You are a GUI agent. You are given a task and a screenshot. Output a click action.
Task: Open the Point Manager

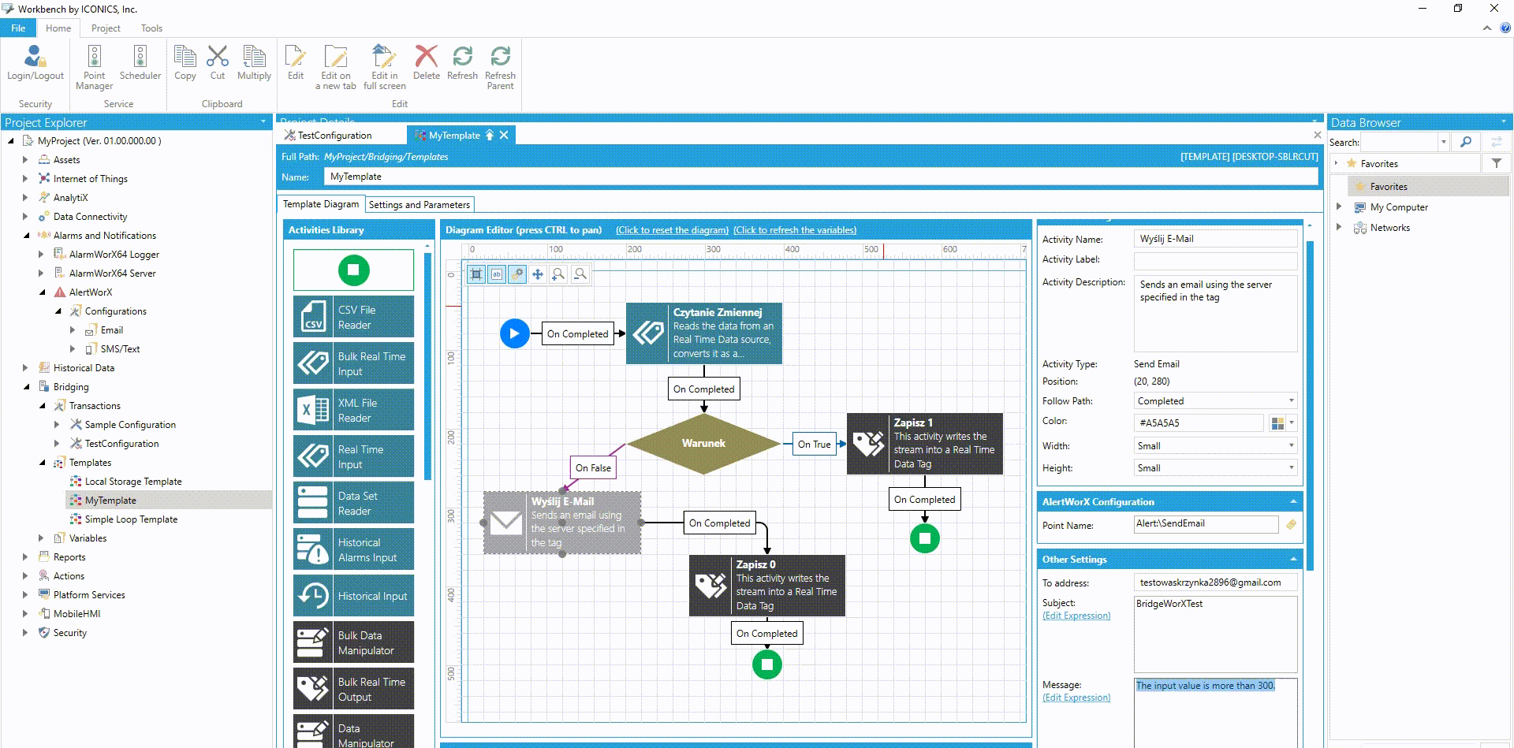(x=95, y=66)
